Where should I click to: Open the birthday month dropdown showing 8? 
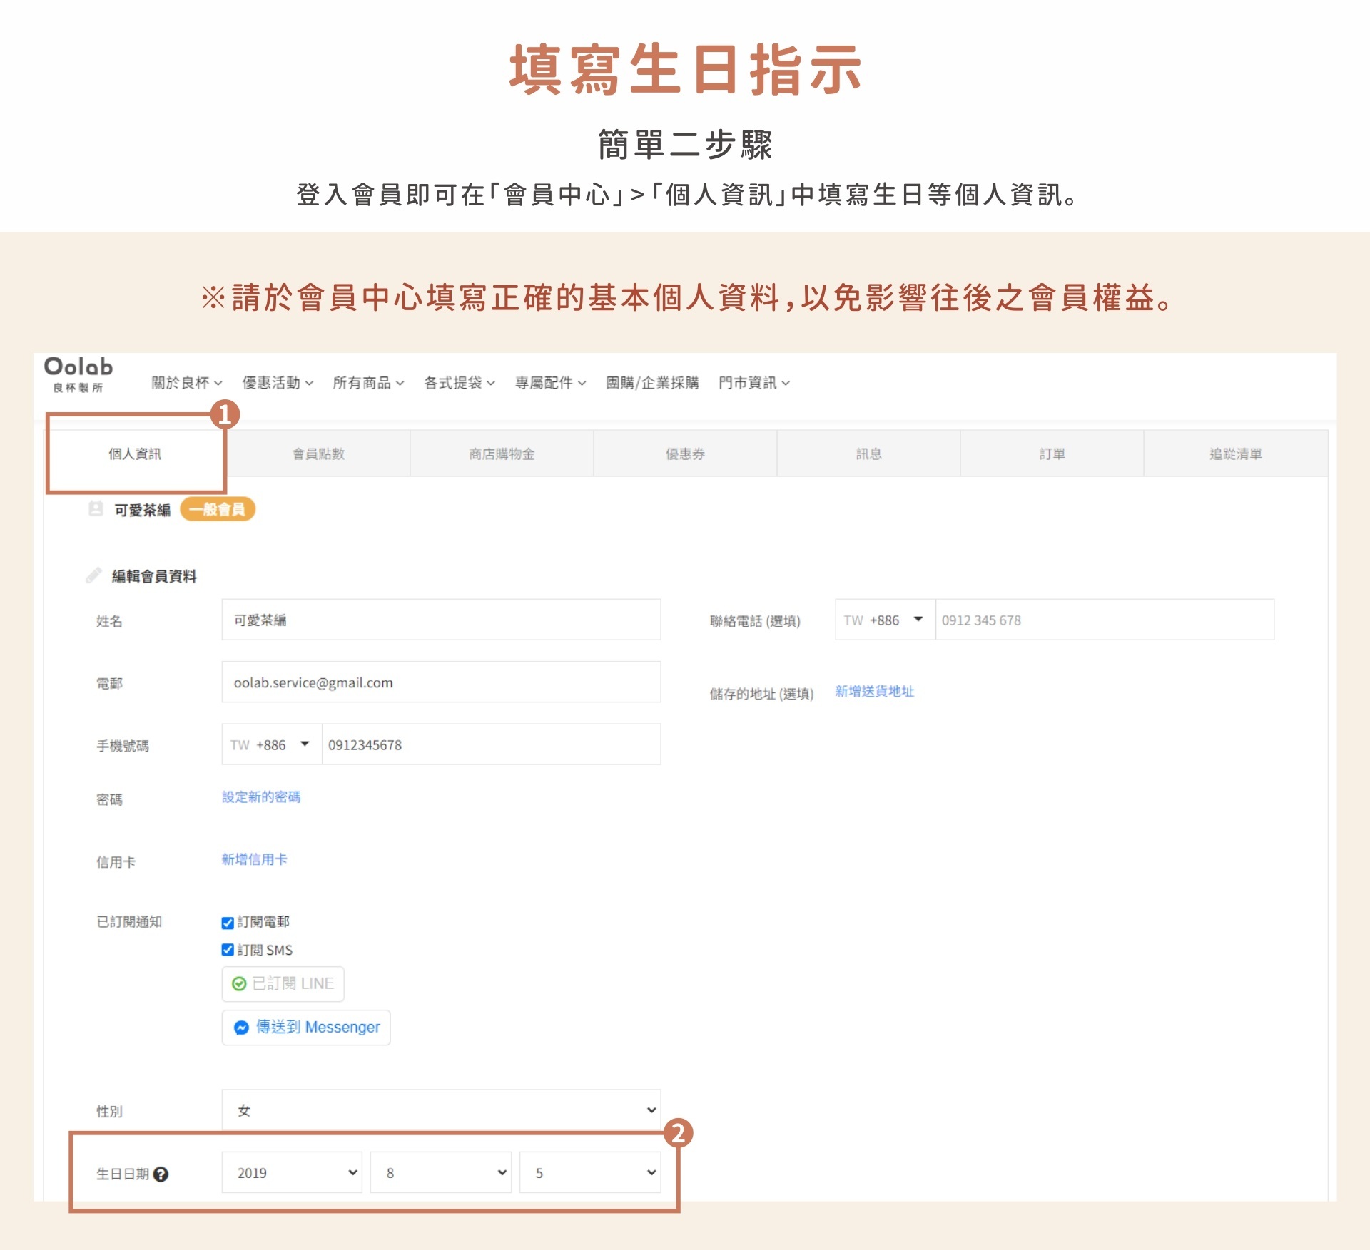[x=441, y=1173]
